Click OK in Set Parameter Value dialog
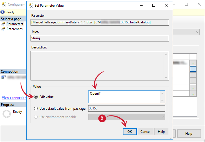 130,132
